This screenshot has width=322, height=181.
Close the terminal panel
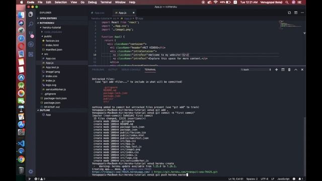[302, 69]
